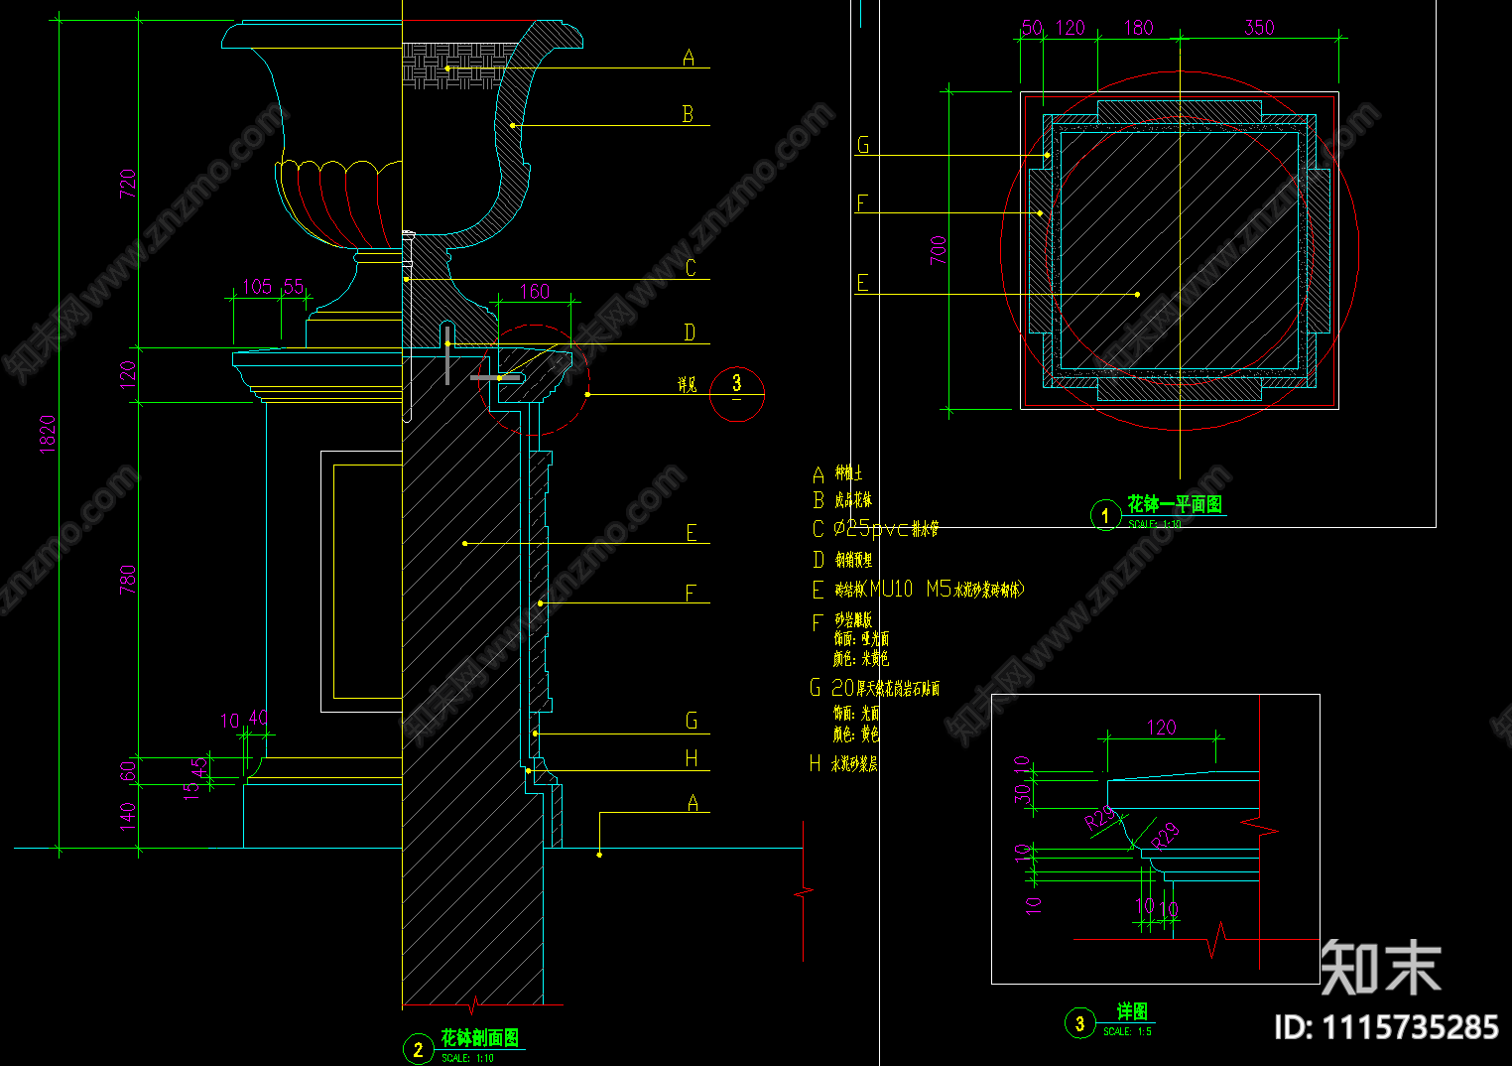This screenshot has height=1066, width=1512.
Task: Select legend entry '水泥砂浆层'
Action: (x=854, y=764)
